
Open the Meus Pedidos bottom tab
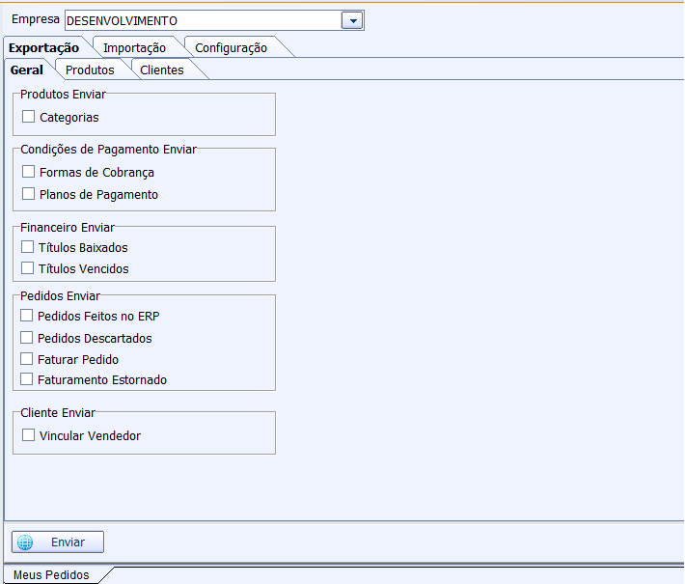51,574
